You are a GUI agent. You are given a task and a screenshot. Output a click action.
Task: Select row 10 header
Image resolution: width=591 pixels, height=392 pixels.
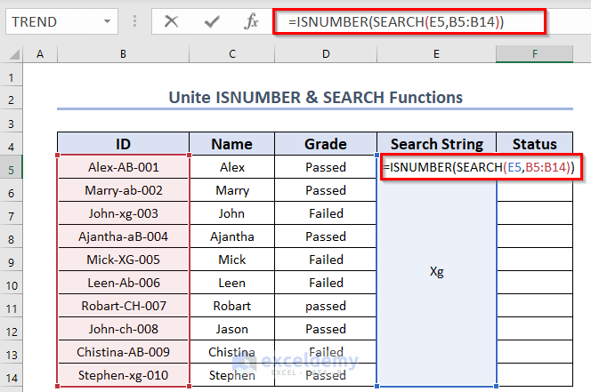(x=12, y=283)
